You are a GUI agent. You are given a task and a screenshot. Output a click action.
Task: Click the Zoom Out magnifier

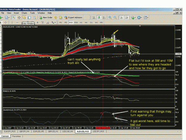[x=115, y=18]
